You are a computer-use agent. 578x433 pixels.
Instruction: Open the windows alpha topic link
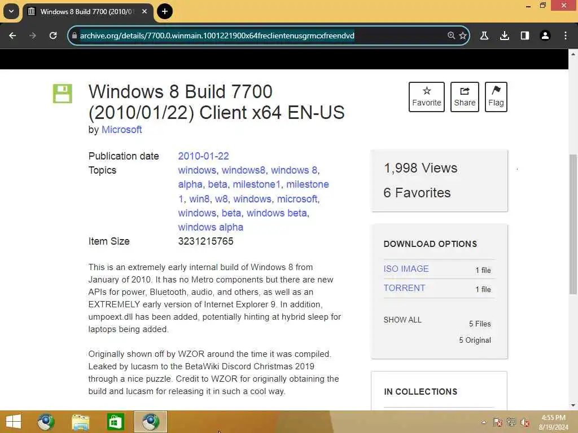point(211,227)
